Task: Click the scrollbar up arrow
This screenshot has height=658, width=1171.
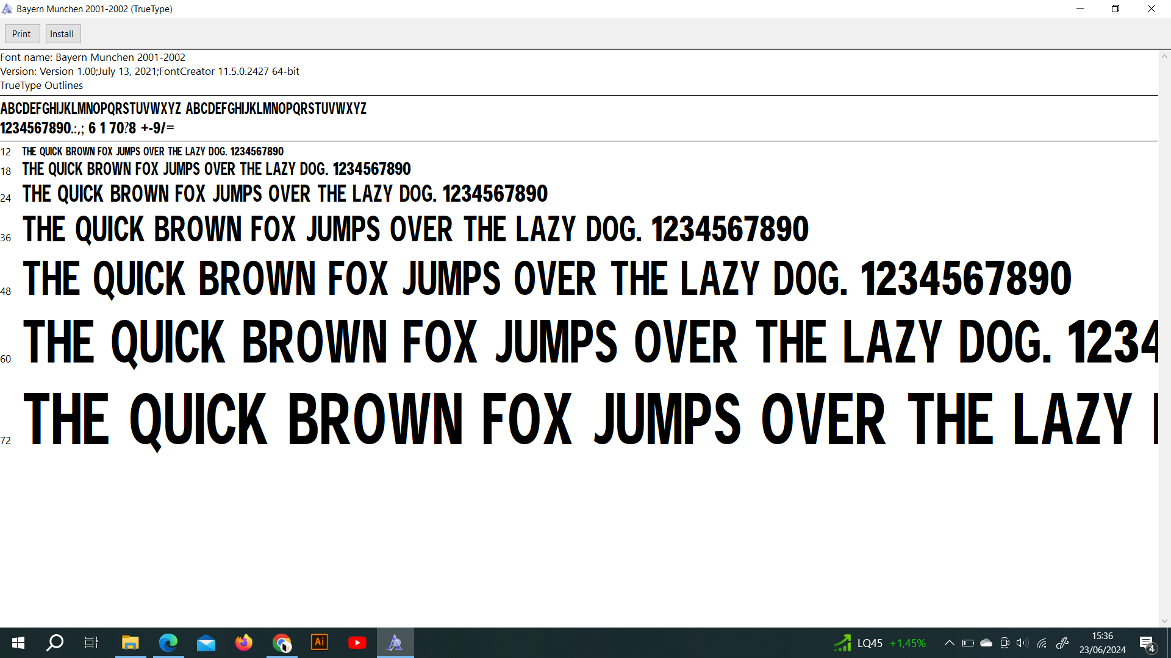Action: pos(1164,57)
